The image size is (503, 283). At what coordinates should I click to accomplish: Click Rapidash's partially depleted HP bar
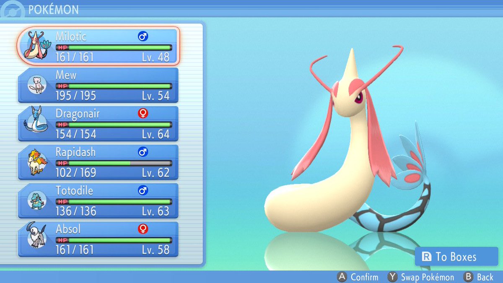pos(114,163)
